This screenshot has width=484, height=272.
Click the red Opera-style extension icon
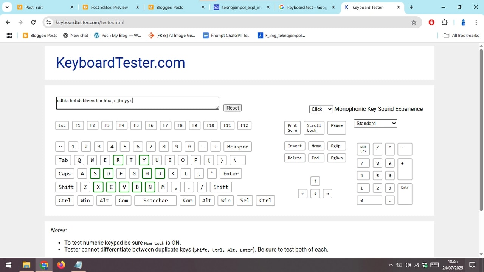tap(431, 22)
